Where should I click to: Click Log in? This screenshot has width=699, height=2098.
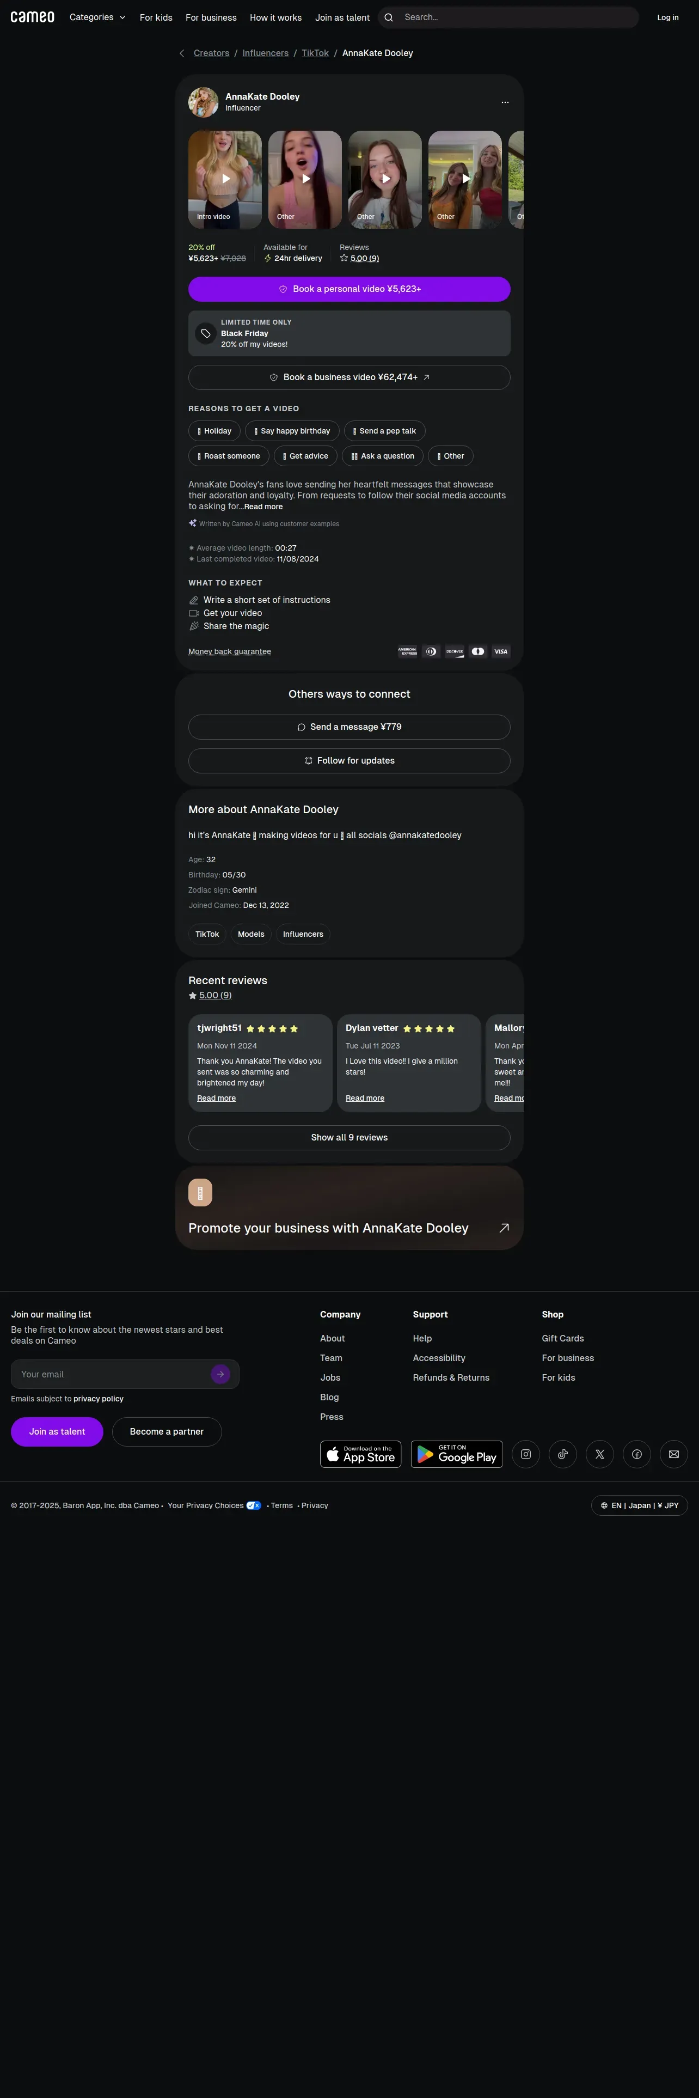[x=668, y=17]
